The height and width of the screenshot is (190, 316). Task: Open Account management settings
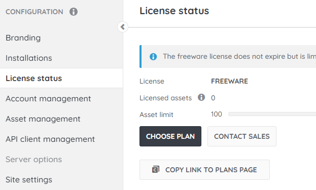(48, 99)
